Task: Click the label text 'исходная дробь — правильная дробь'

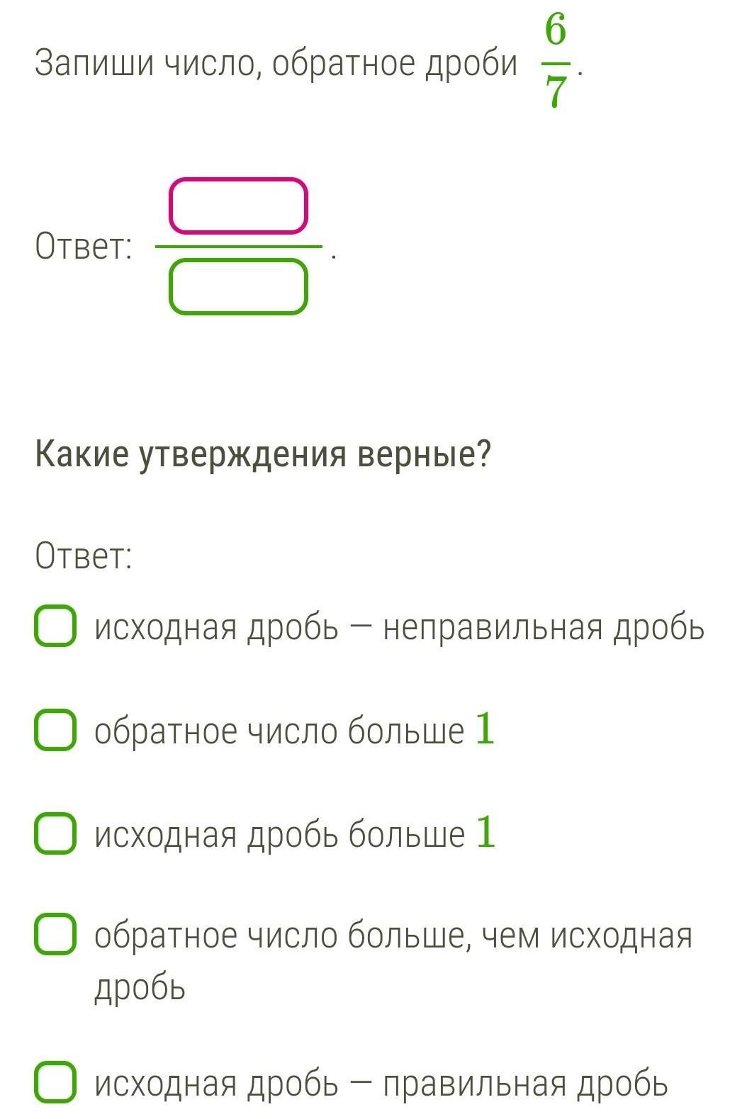Action: 381,1084
